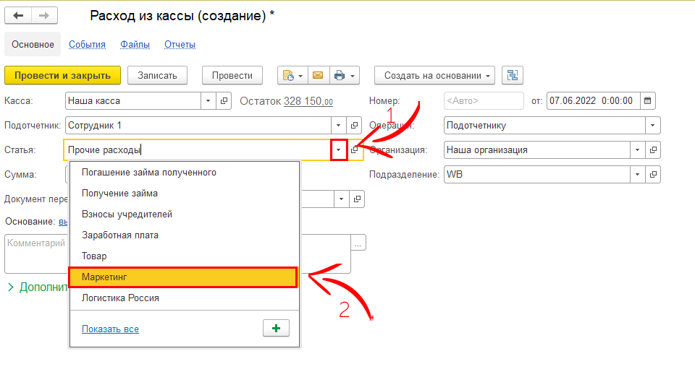
Task: Click the back navigation arrow
Action: coord(18,15)
